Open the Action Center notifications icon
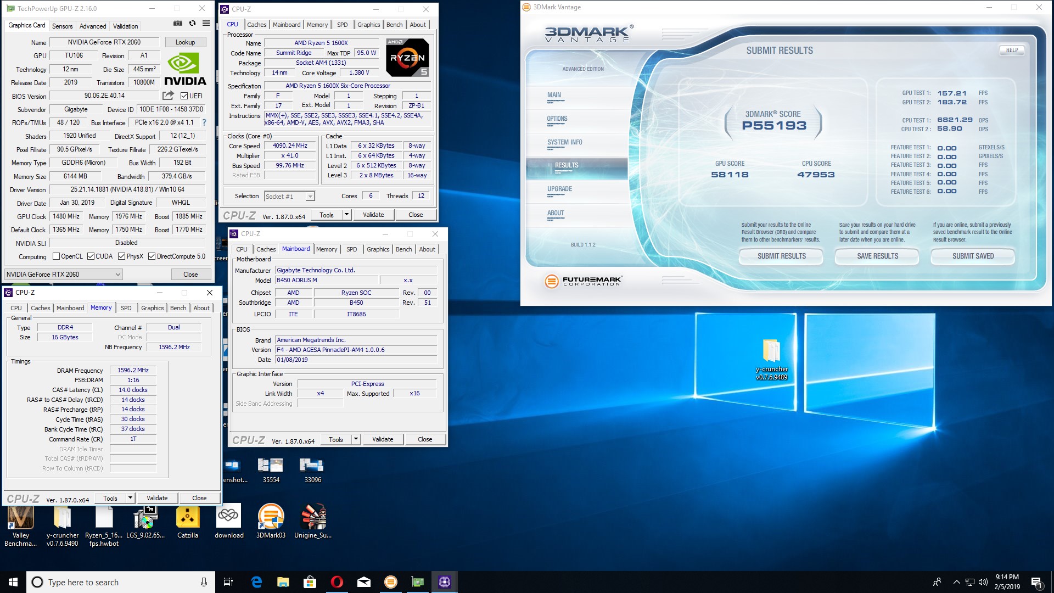1054x593 pixels. point(1036,582)
